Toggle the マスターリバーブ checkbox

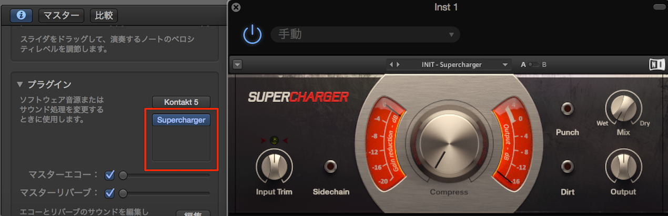[x=110, y=193]
